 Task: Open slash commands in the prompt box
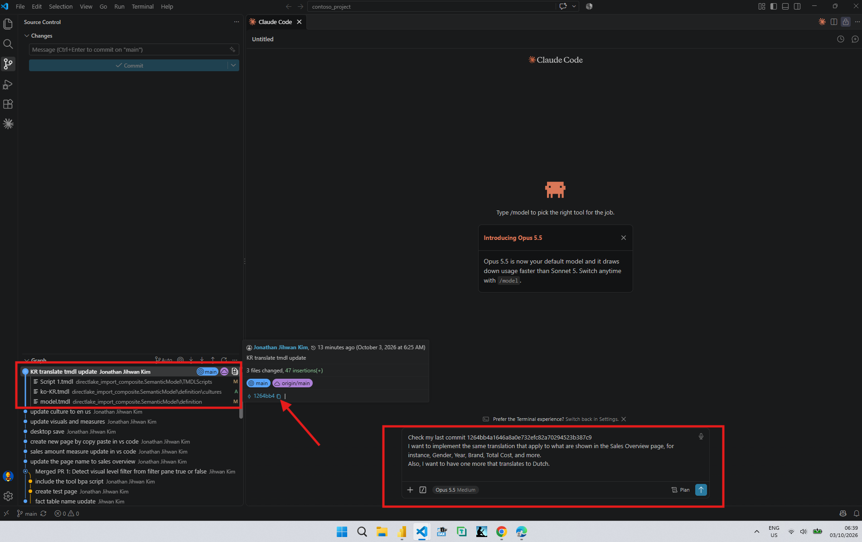pyautogui.click(x=423, y=490)
